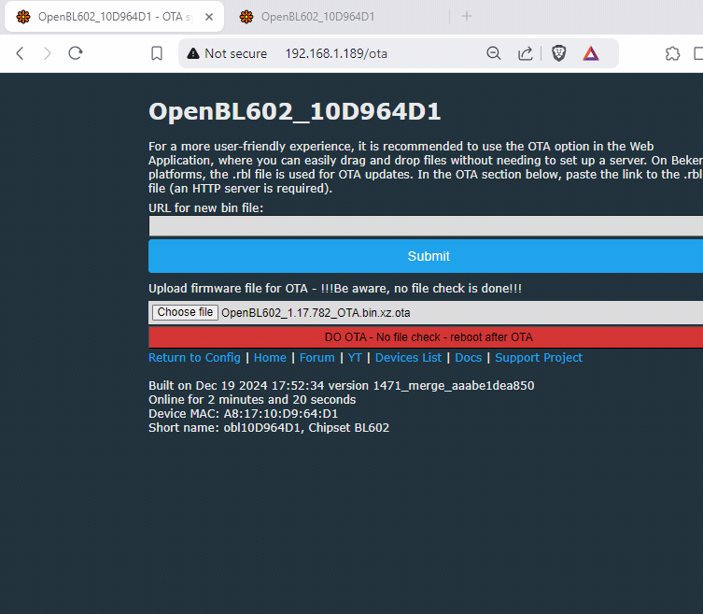Open the Support Project link

click(539, 358)
